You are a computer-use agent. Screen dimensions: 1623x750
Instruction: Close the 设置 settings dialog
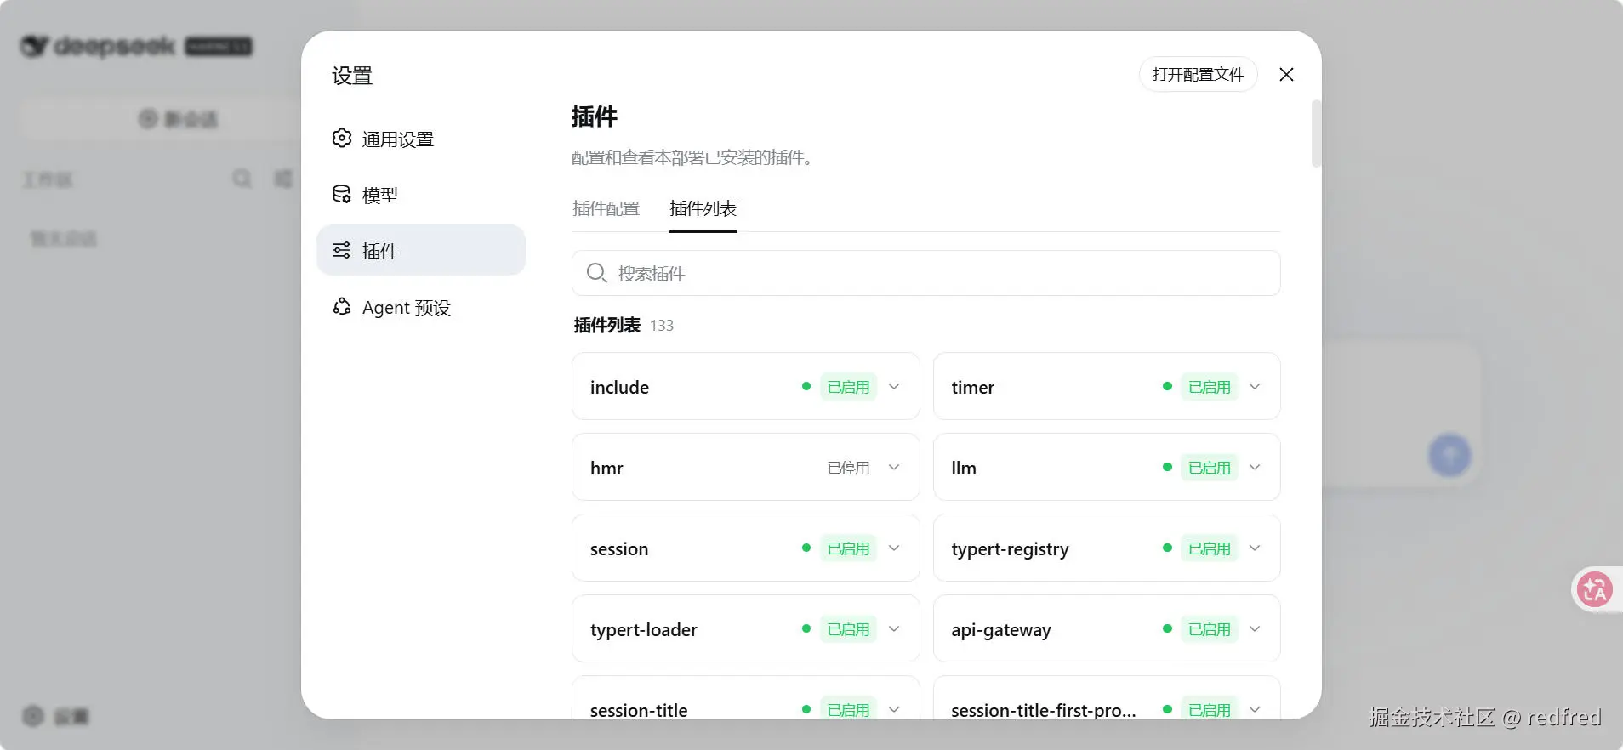point(1286,75)
